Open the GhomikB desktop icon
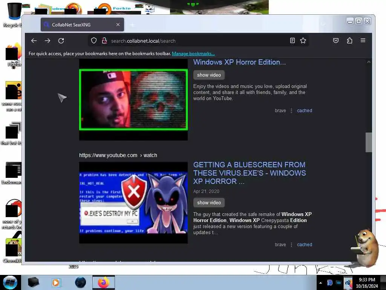The image size is (386, 290). [13, 250]
